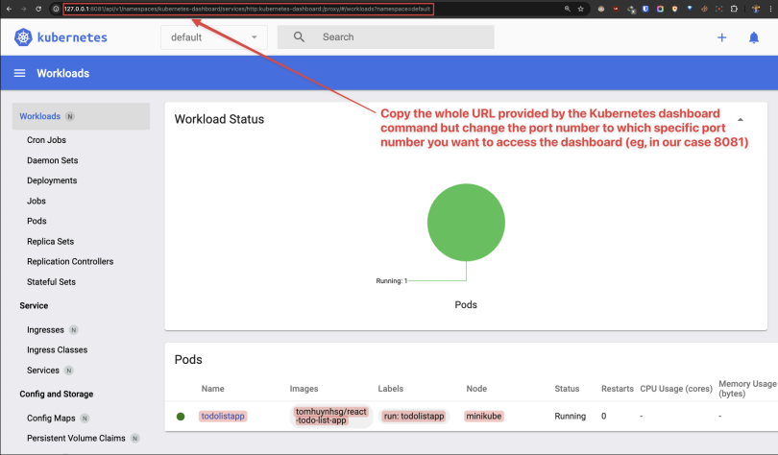Click the Status column header
The height and width of the screenshot is (455, 778).
tap(567, 389)
